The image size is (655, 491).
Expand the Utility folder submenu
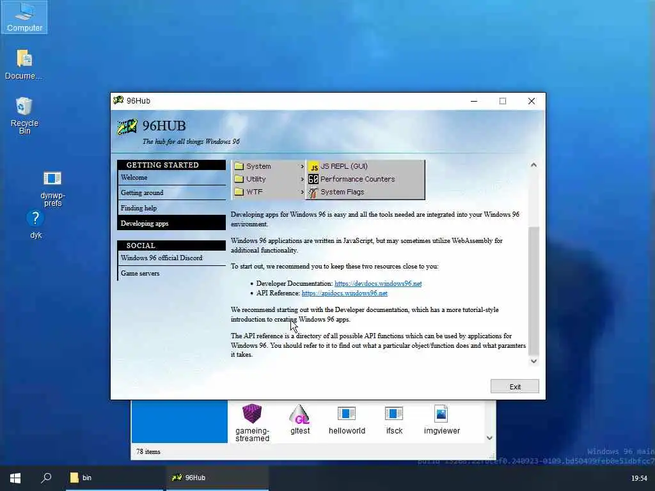(269, 179)
